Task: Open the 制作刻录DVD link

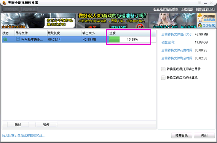Action: [205, 9]
